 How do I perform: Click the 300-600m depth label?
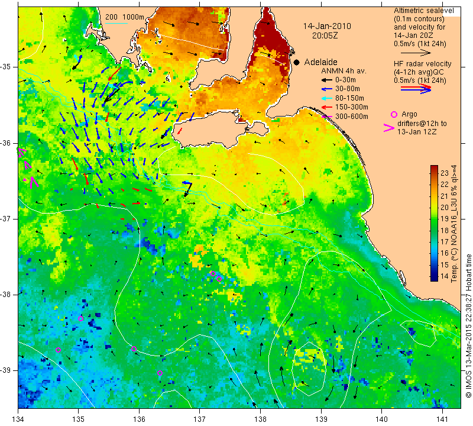tap(351, 116)
